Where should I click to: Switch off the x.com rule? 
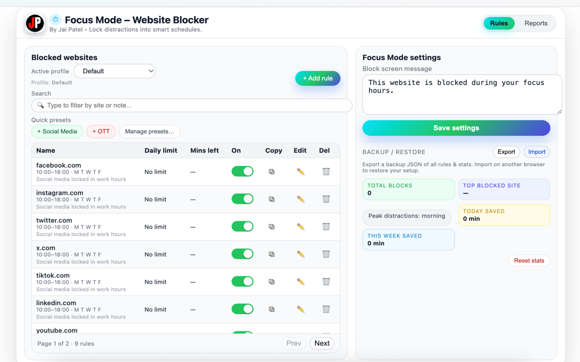(242, 254)
